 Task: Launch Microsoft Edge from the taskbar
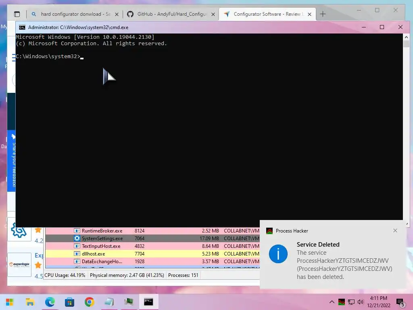click(50, 302)
